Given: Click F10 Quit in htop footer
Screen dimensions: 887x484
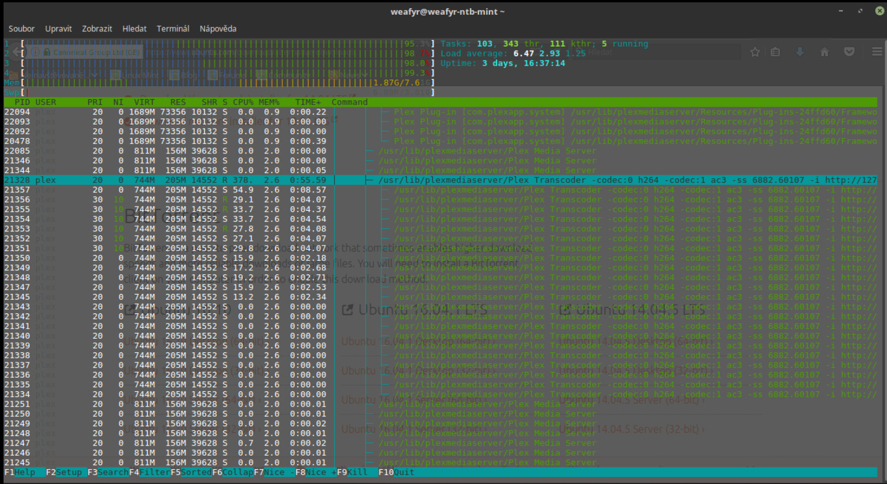Looking at the screenshot, I should pyautogui.click(x=396, y=472).
